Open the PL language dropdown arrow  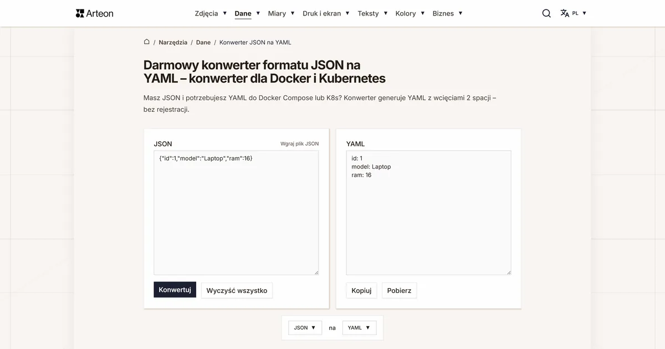pos(584,13)
